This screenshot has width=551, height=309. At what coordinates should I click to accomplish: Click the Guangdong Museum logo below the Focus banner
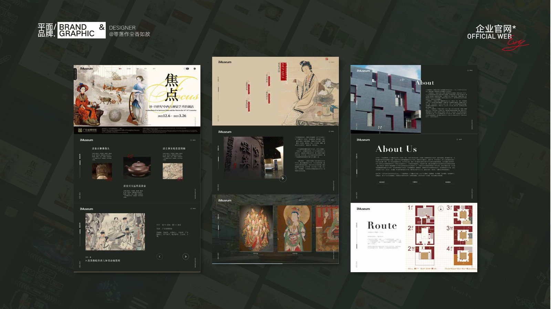point(87,130)
